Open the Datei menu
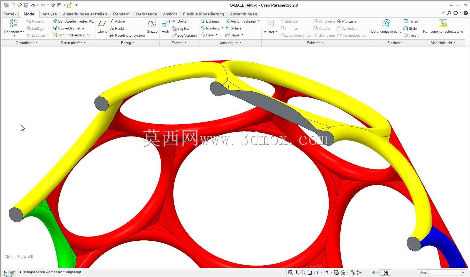The image size is (470, 277). pos(10,14)
